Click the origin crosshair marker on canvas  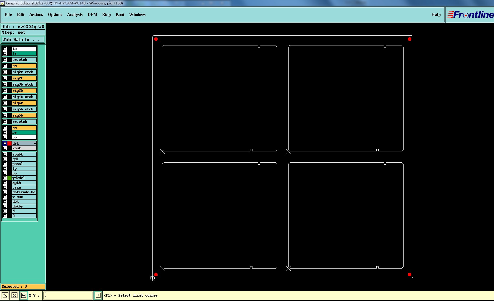pos(152,278)
